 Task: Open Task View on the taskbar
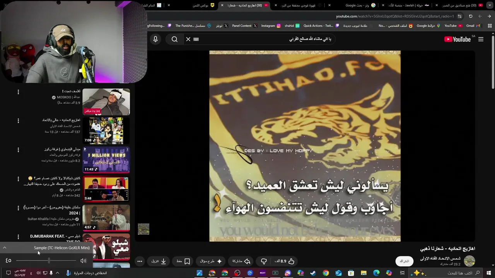[x=402, y=273]
